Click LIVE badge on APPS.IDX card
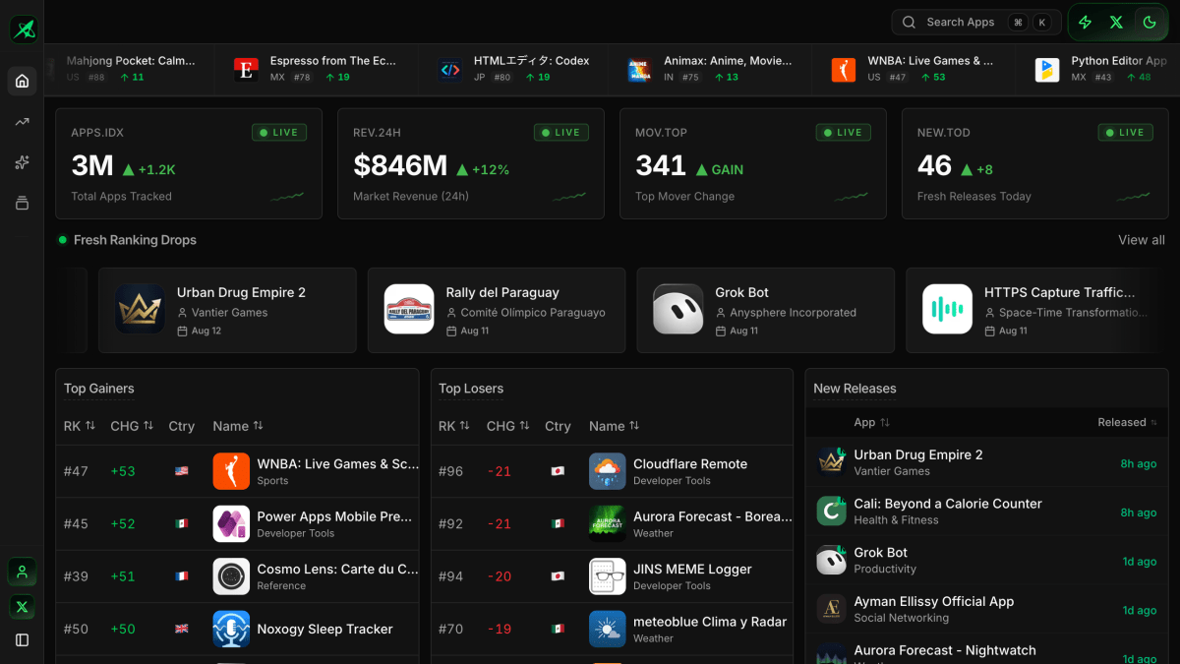The width and height of the screenshot is (1180, 664). (x=279, y=132)
